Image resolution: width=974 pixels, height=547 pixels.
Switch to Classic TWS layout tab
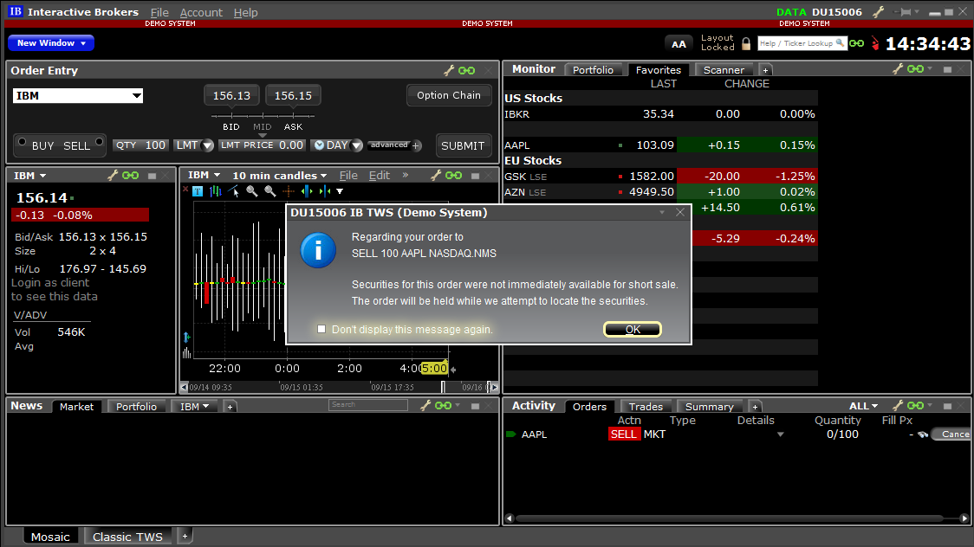[128, 537]
